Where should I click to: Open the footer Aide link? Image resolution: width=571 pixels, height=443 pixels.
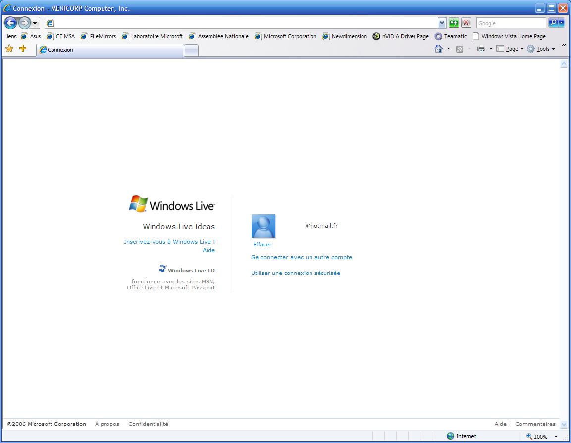(x=500, y=424)
